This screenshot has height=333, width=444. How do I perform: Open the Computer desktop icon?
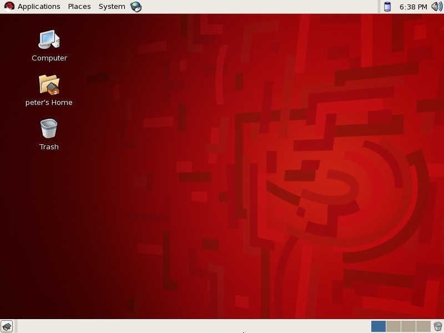pyautogui.click(x=49, y=39)
